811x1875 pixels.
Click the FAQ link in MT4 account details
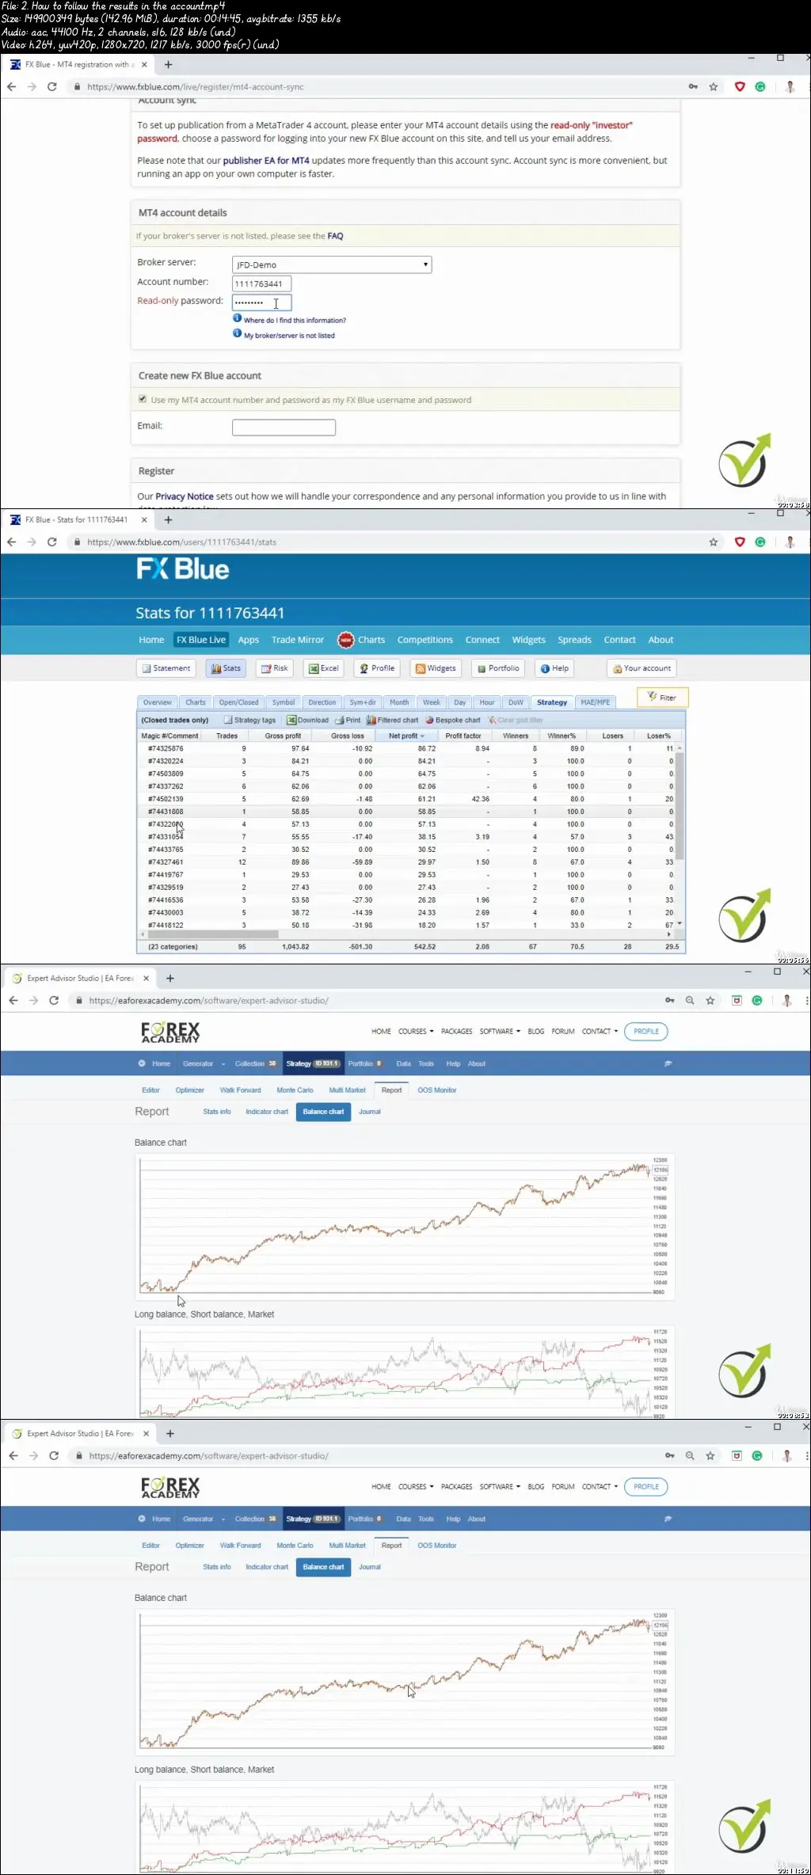[335, 236]
